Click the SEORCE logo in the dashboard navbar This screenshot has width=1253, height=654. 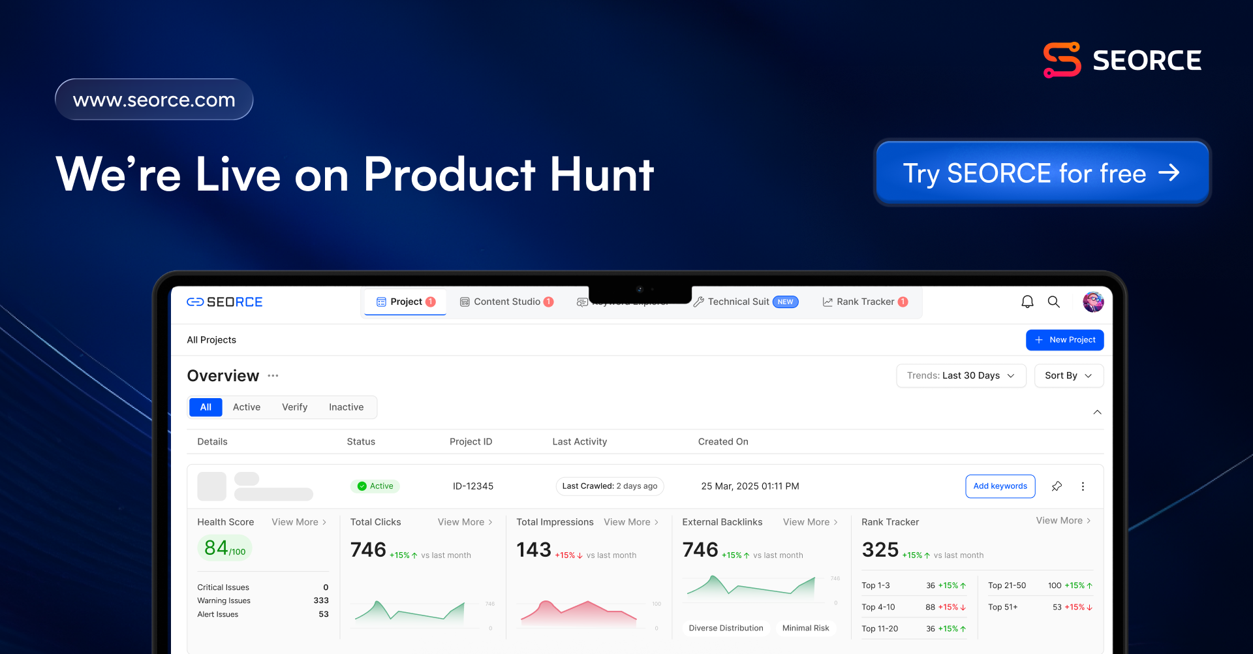(x=224, y=302)
